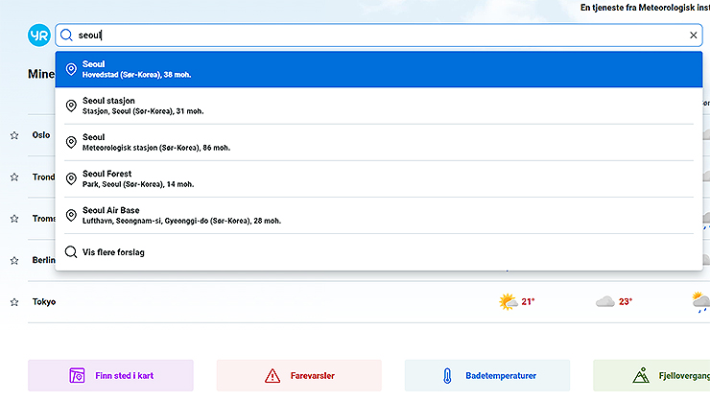Select Seoul Air Base suggestion

(379, 216)
